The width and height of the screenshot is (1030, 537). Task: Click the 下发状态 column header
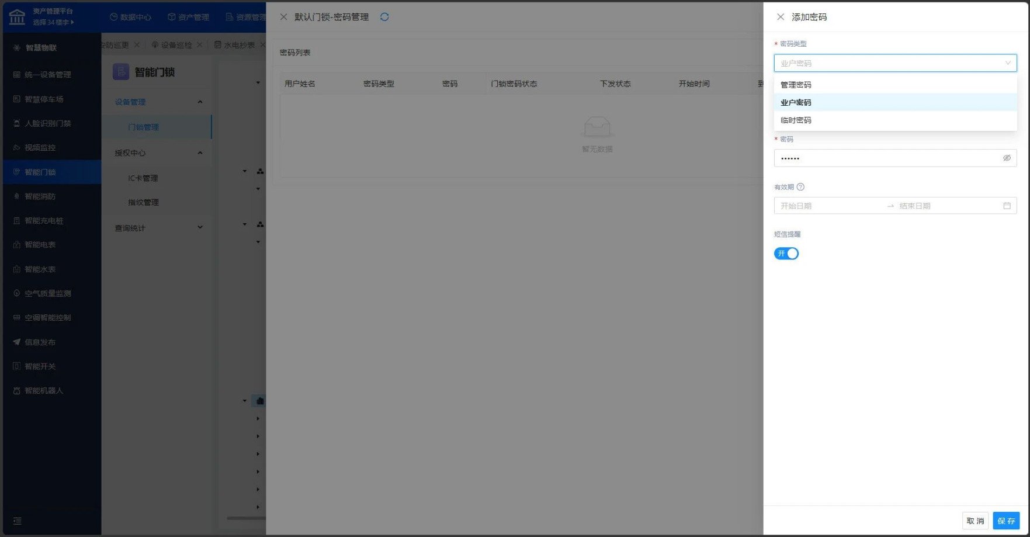615,84
